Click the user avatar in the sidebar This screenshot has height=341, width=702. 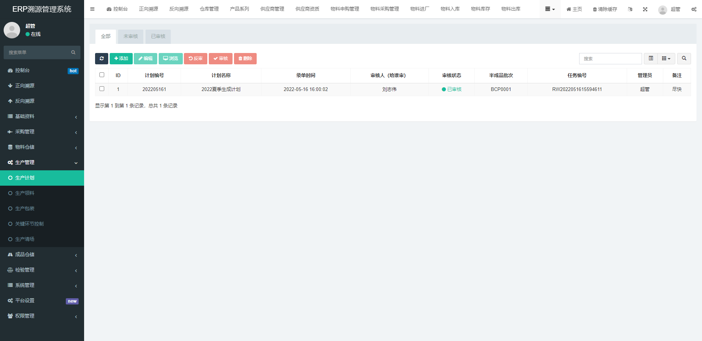coord(12,30)
